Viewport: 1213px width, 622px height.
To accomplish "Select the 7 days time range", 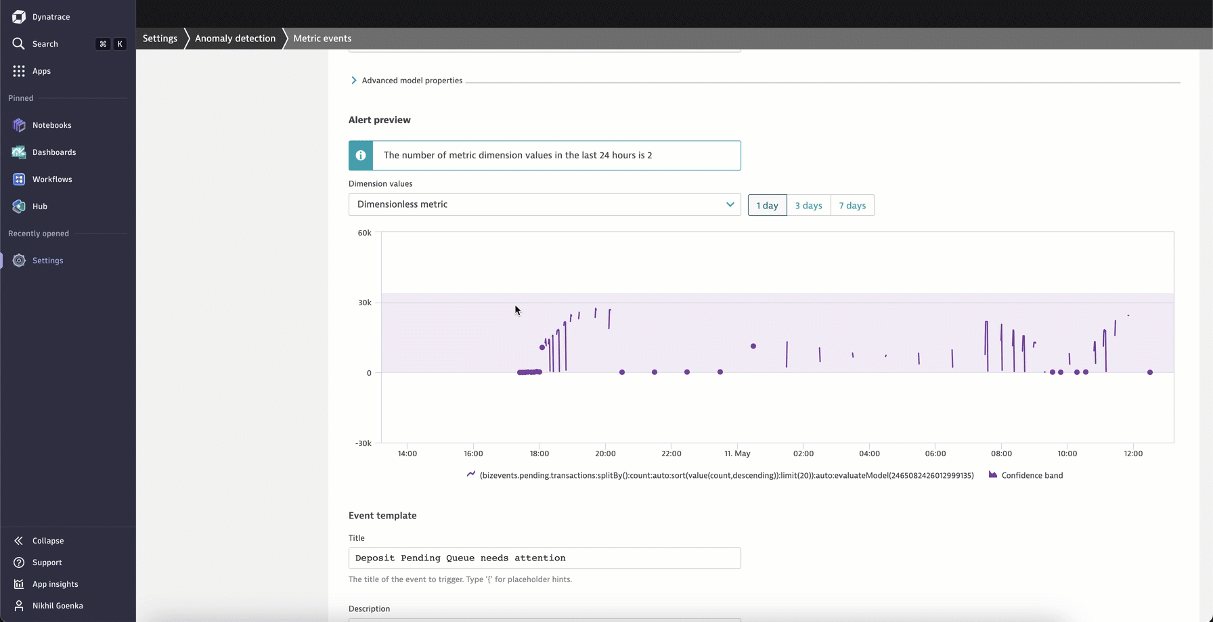I will (x=852, y=205).
